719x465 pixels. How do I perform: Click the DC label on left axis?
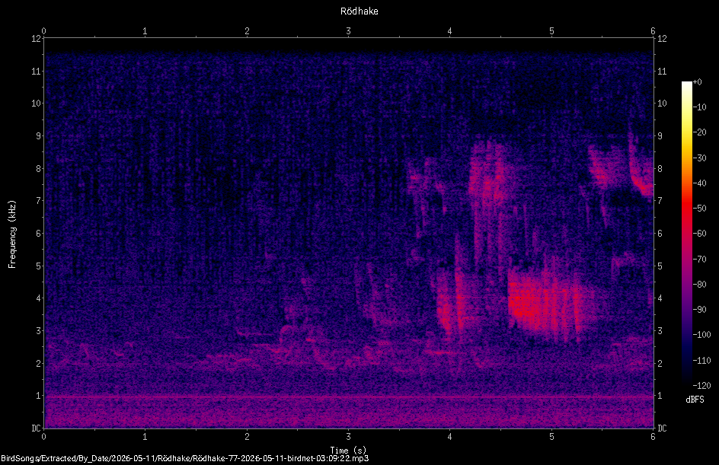coord(36,428)
